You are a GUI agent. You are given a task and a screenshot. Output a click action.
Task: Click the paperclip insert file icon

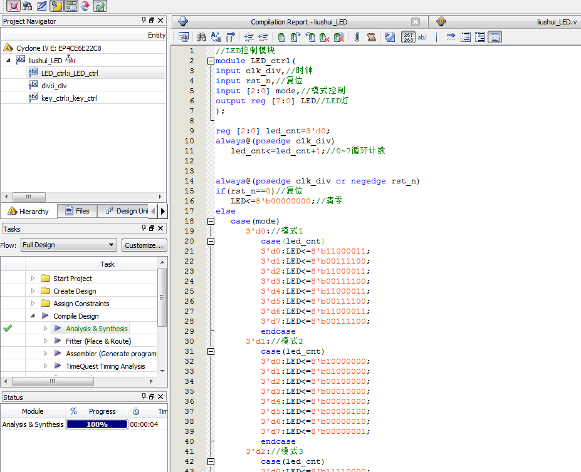click(357, 37)
